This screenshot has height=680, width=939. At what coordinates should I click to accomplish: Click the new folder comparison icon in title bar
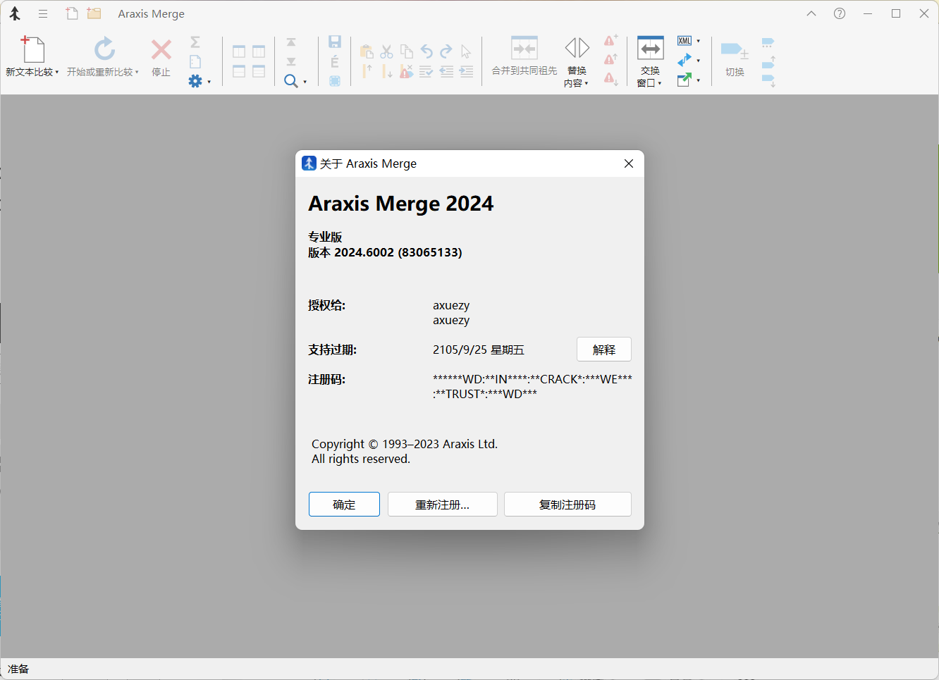[x=94, y=13]
